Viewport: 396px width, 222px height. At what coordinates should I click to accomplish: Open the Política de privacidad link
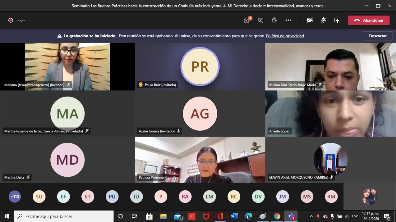(x=285, y=36)
